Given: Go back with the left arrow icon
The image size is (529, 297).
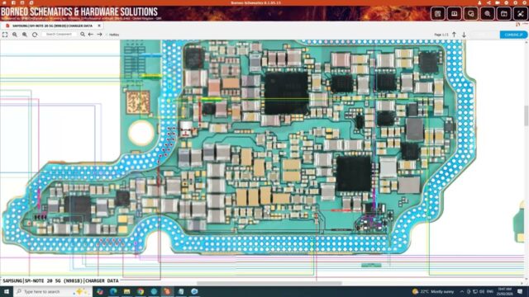Looking at the screenshot, I should point(91,35).
